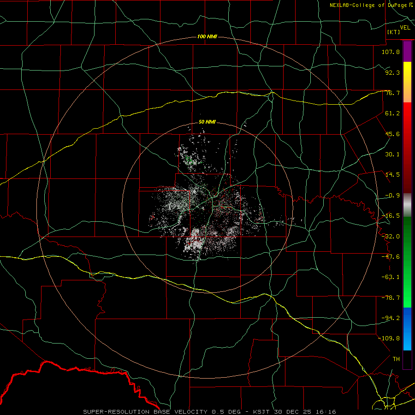This screenshot has width=415, height=415.
Task: Click the 100 NMI range ring label
Action: [207, 36]
